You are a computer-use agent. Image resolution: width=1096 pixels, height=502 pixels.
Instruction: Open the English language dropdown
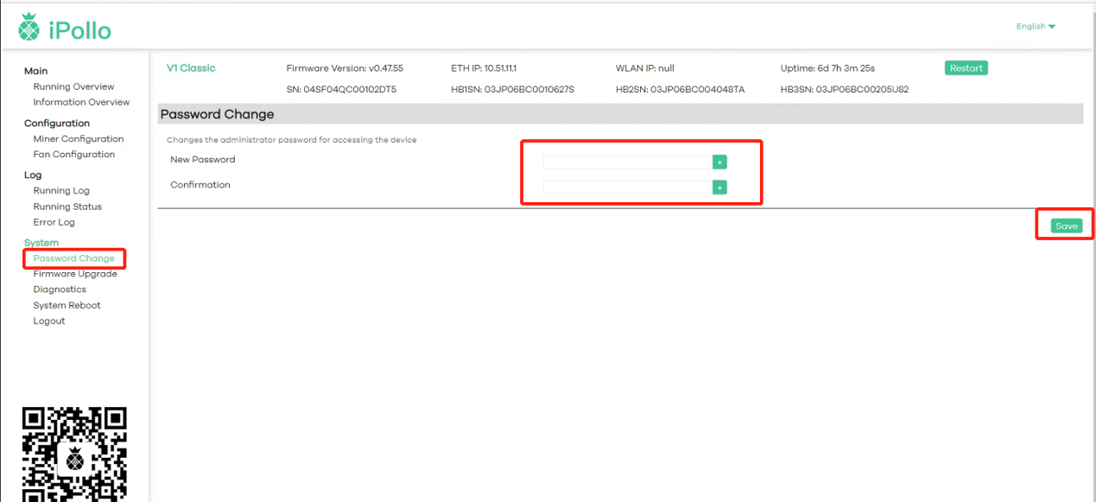1036,27
